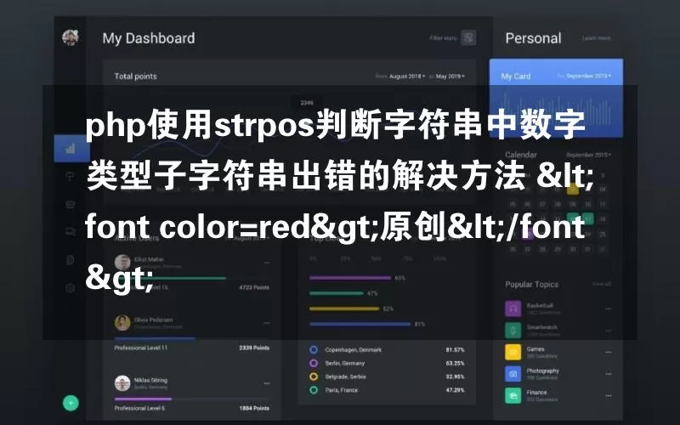680x425 pixels.
Task: Select the Paris, France circle marker
Action: (x=314, y=390)
